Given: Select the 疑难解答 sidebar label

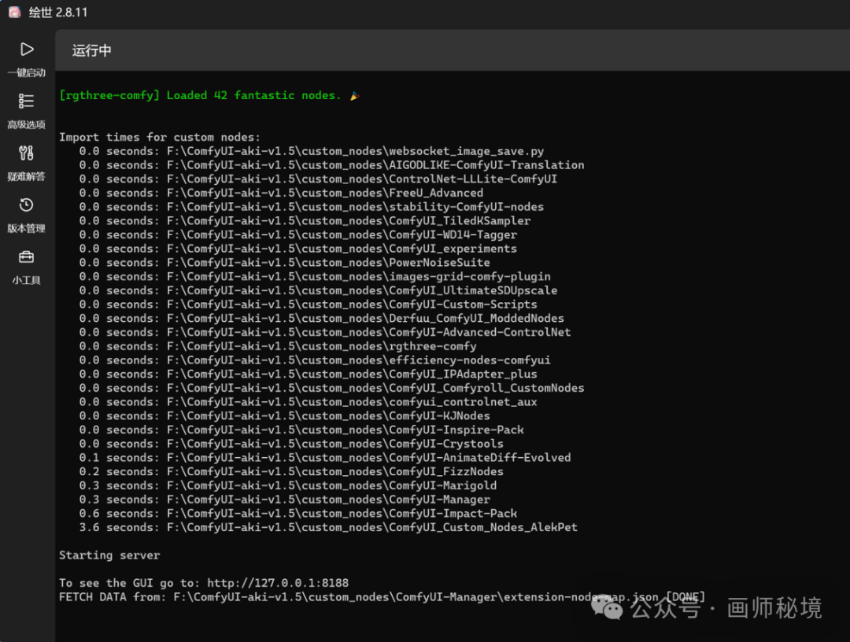Looking at the screenshot, I should (26, 176).
